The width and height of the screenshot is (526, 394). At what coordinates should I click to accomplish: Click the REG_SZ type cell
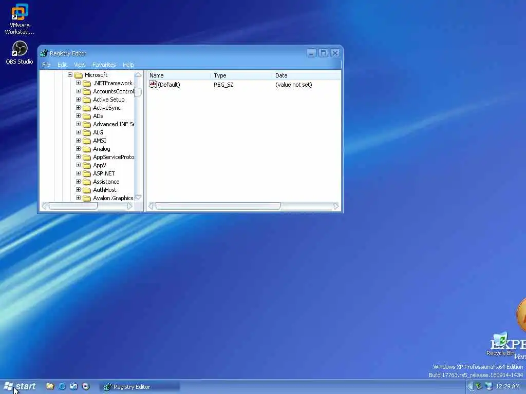223,85
